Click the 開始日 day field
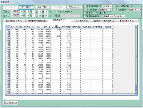Viewport: 143px width, 108px height. point(33,12)
